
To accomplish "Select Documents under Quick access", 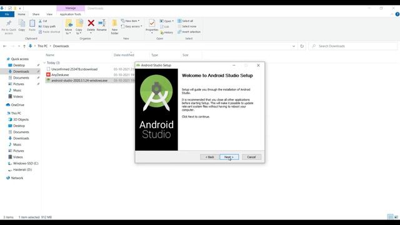I will click(21, 77).
